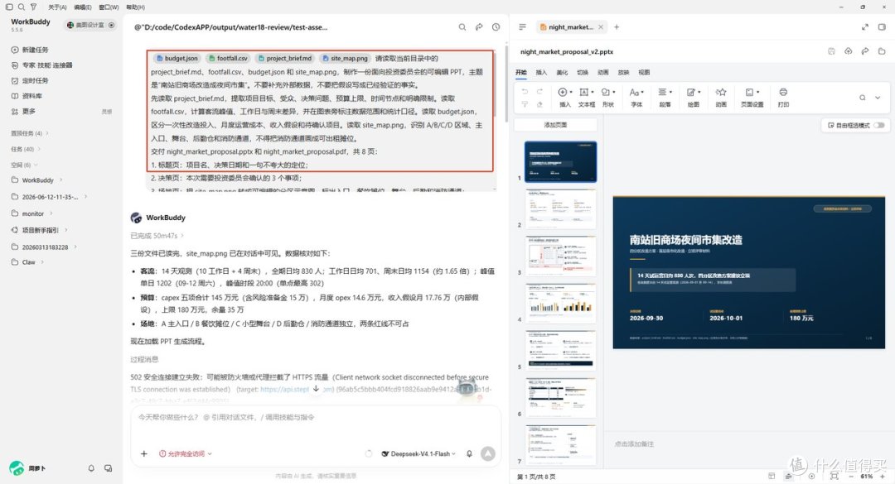This screenshot has height=484, width=895.
Task: Open 编辑(E) menu
Action: point(83,7)
